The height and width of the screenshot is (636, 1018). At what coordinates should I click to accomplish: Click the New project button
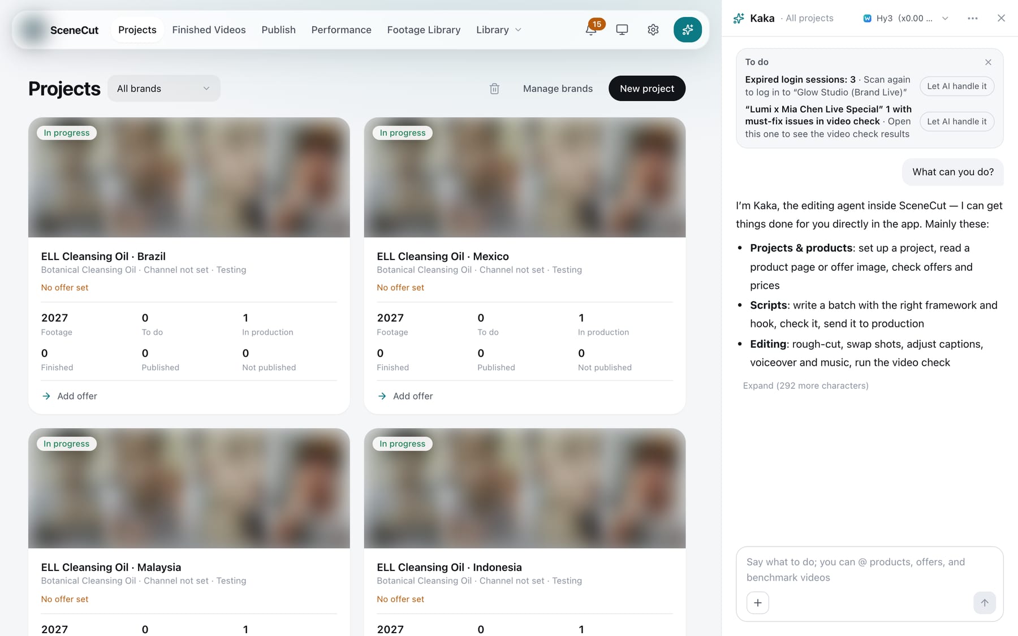coord(647,88)
